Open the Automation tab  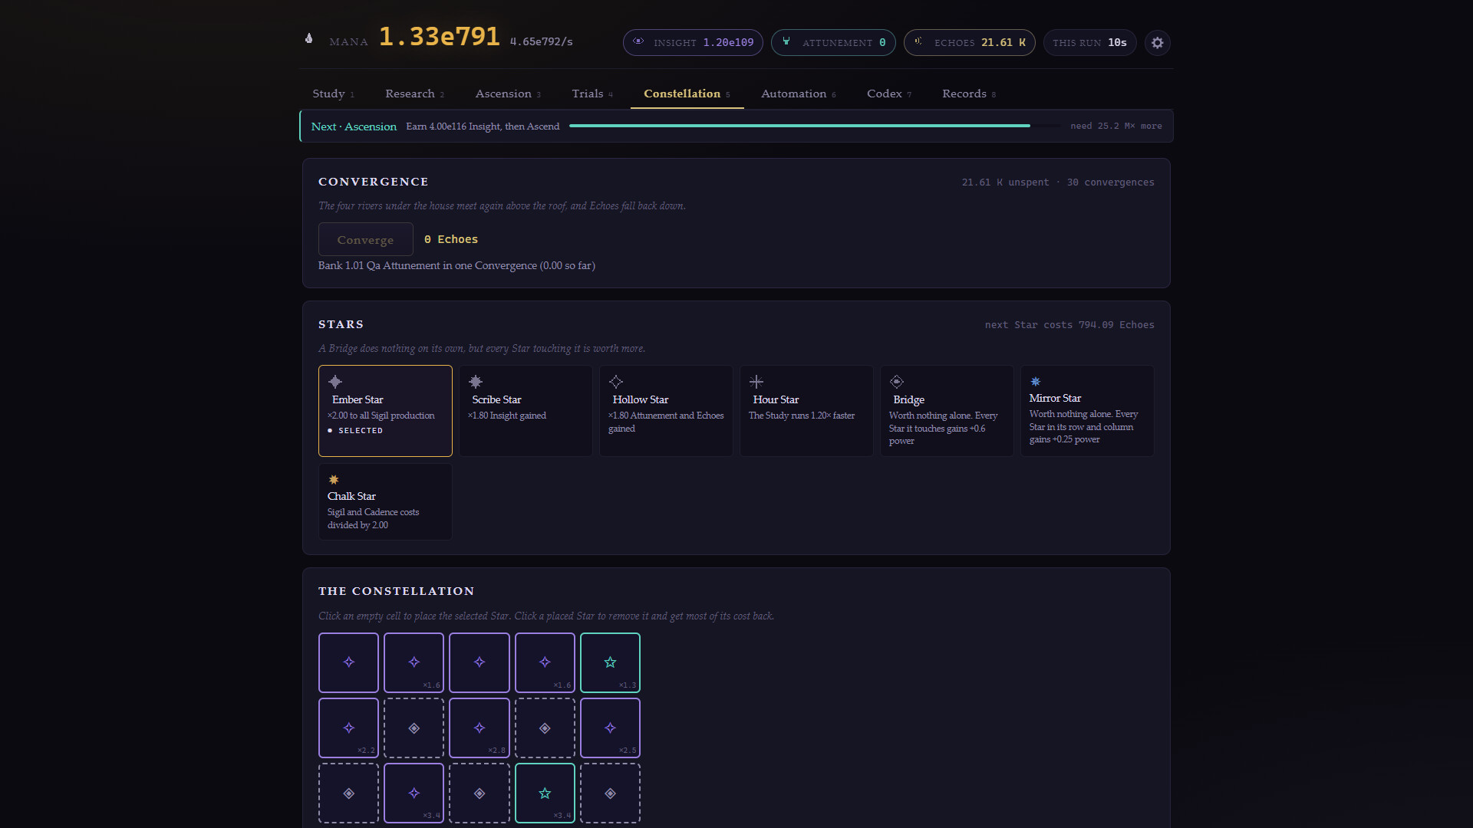click(x=798, y=94)
